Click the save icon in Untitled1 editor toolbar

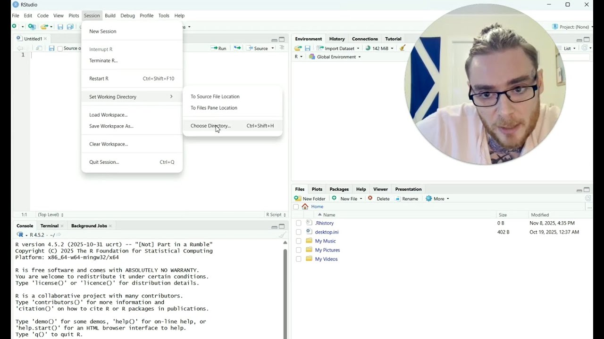point(51,48)
